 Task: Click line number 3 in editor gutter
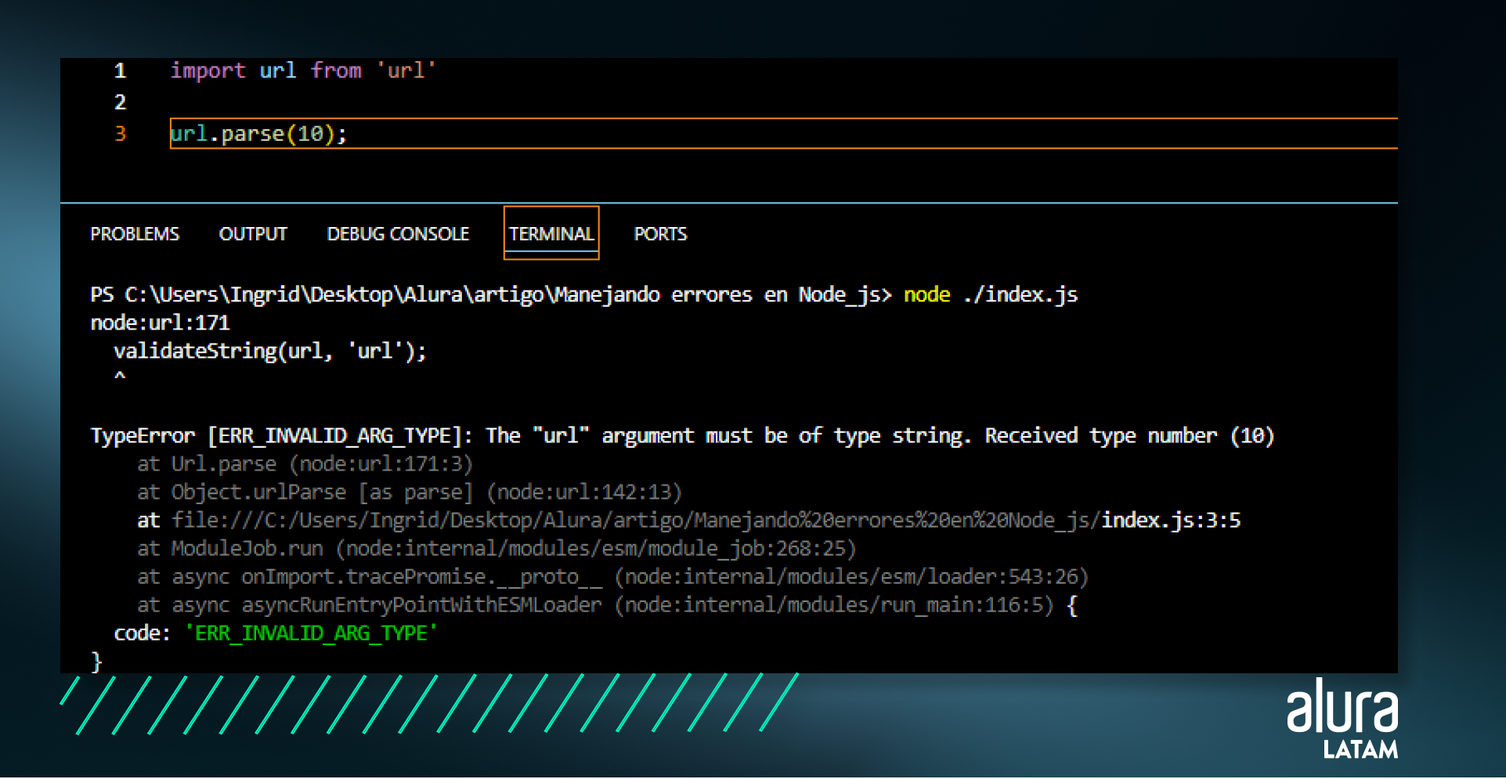[120, 134]
